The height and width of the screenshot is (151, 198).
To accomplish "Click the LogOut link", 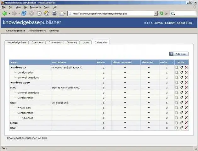I will [x=170, y=23].
